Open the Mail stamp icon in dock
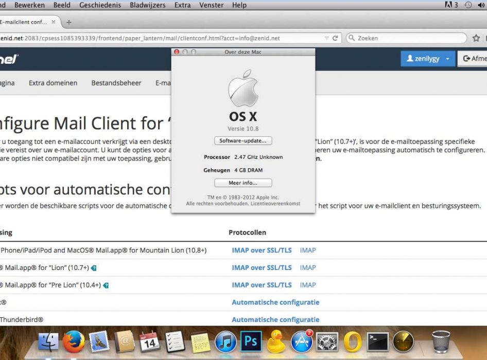Viewport: 487px width, 360px height. pyautogui.click(x=99, y=342)
